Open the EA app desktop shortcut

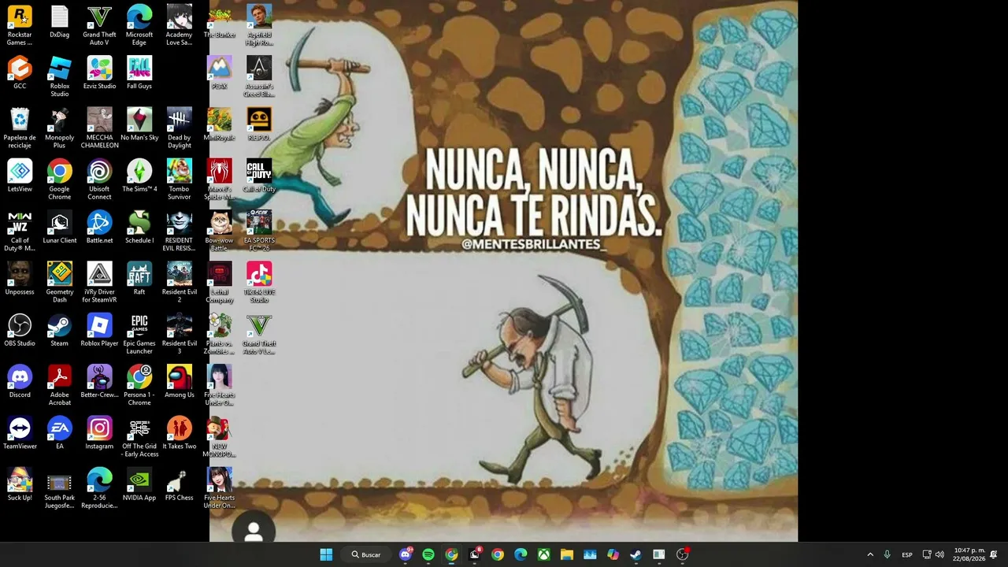click(60, 432)
